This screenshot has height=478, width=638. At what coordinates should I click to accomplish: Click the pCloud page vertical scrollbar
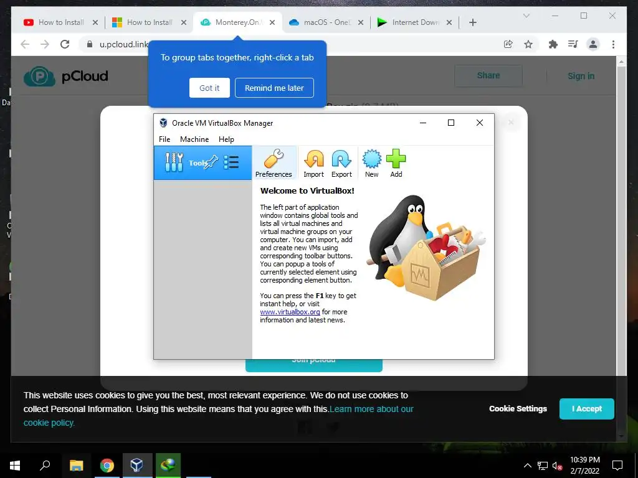click(x=621, y=249)
